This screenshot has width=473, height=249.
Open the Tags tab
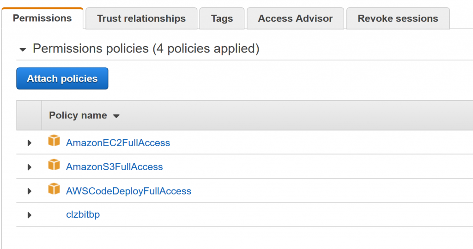[x=222, y=18]
